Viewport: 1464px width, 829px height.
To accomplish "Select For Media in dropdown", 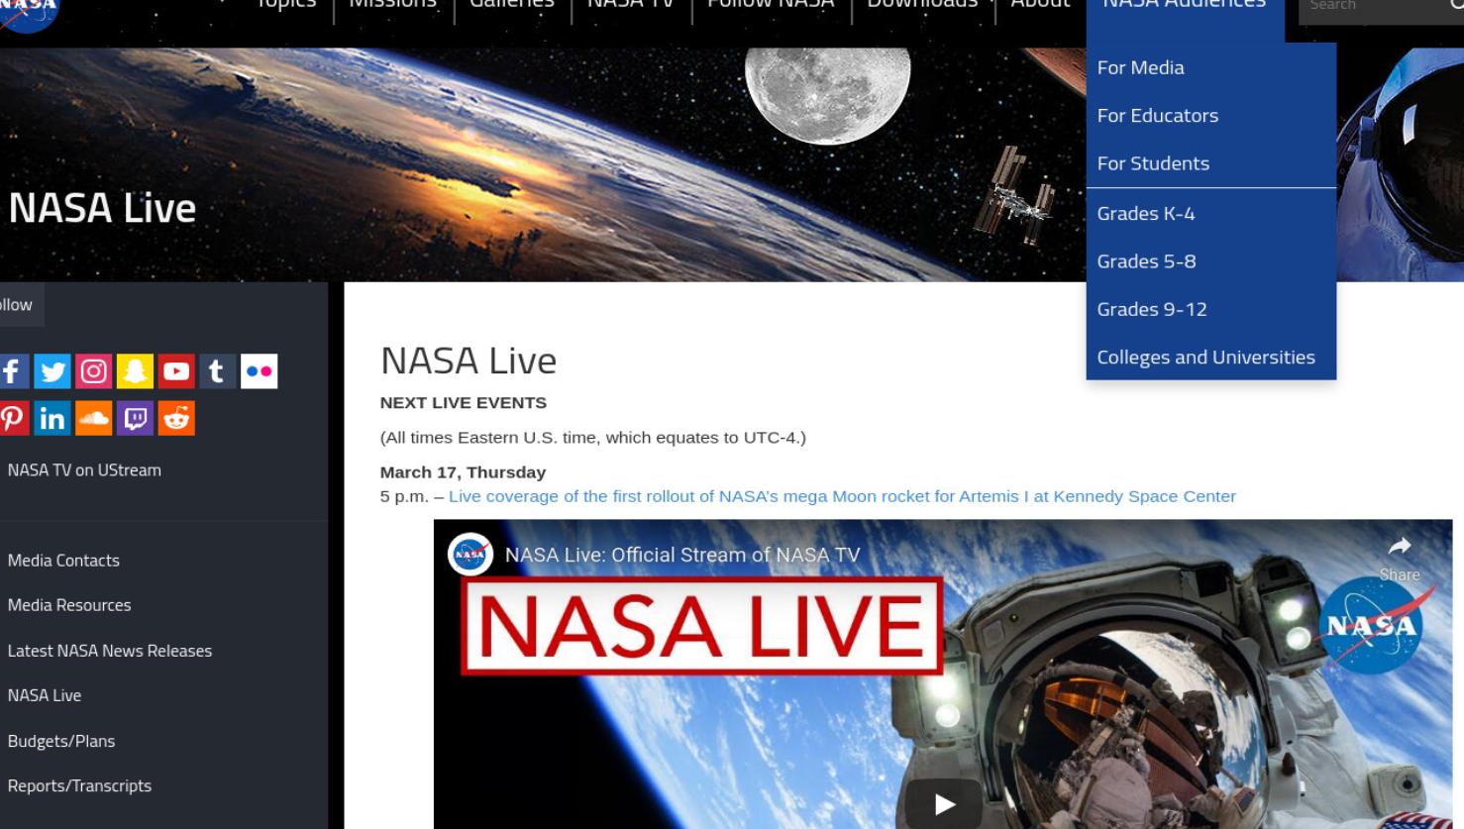I will (1210, 67).
